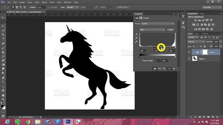Image resolution: width=223 pixels, height=125 pixels.
Task: Click the Masks icon in the Properties panel
Action: [141, 18]
